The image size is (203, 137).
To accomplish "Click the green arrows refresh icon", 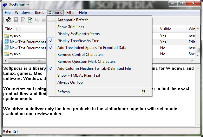I will point(30,20).
